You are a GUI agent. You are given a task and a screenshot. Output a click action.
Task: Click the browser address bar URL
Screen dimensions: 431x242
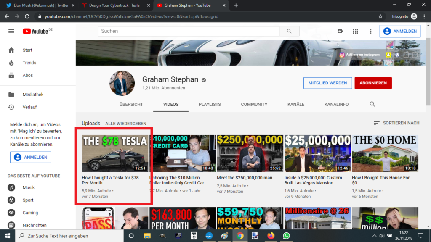(x=131, y=16)
